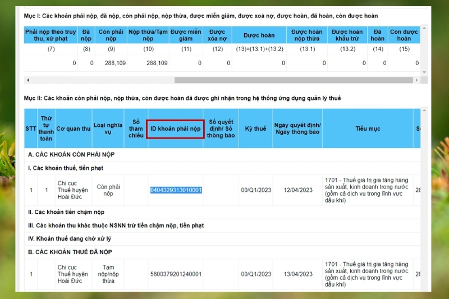Viewport: 449px width, 299px height.
Task: Click 'Phải nộp theo truy thu, xử phạt' header
Action: click(x=51, y=35)
